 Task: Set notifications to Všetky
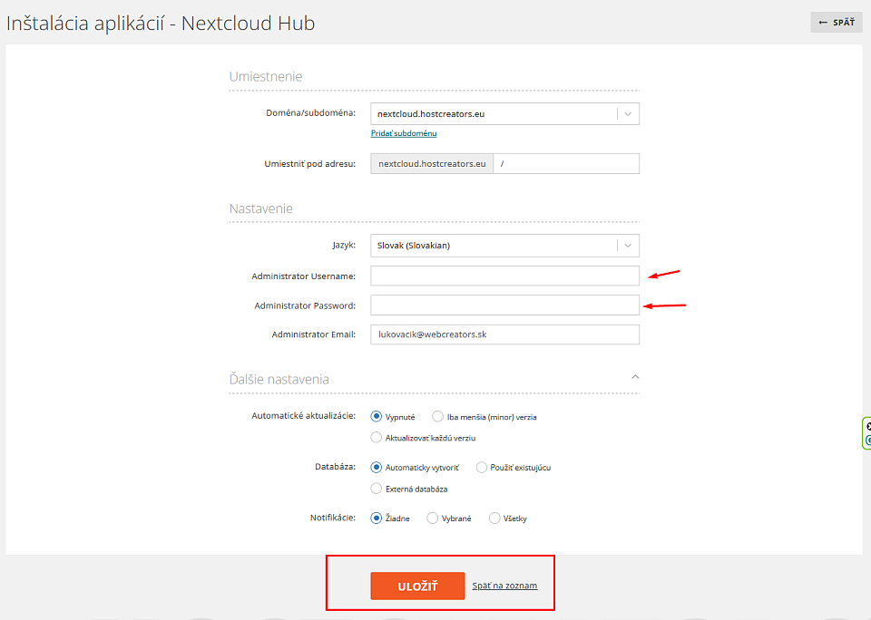click(494, 518)
